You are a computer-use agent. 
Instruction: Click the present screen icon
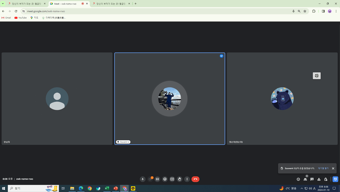pyautogui.click(x=172, y=179)
